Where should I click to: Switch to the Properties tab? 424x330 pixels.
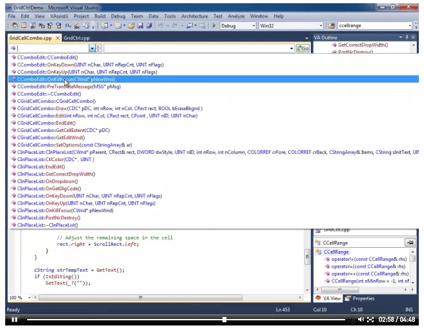pos(360,298)
